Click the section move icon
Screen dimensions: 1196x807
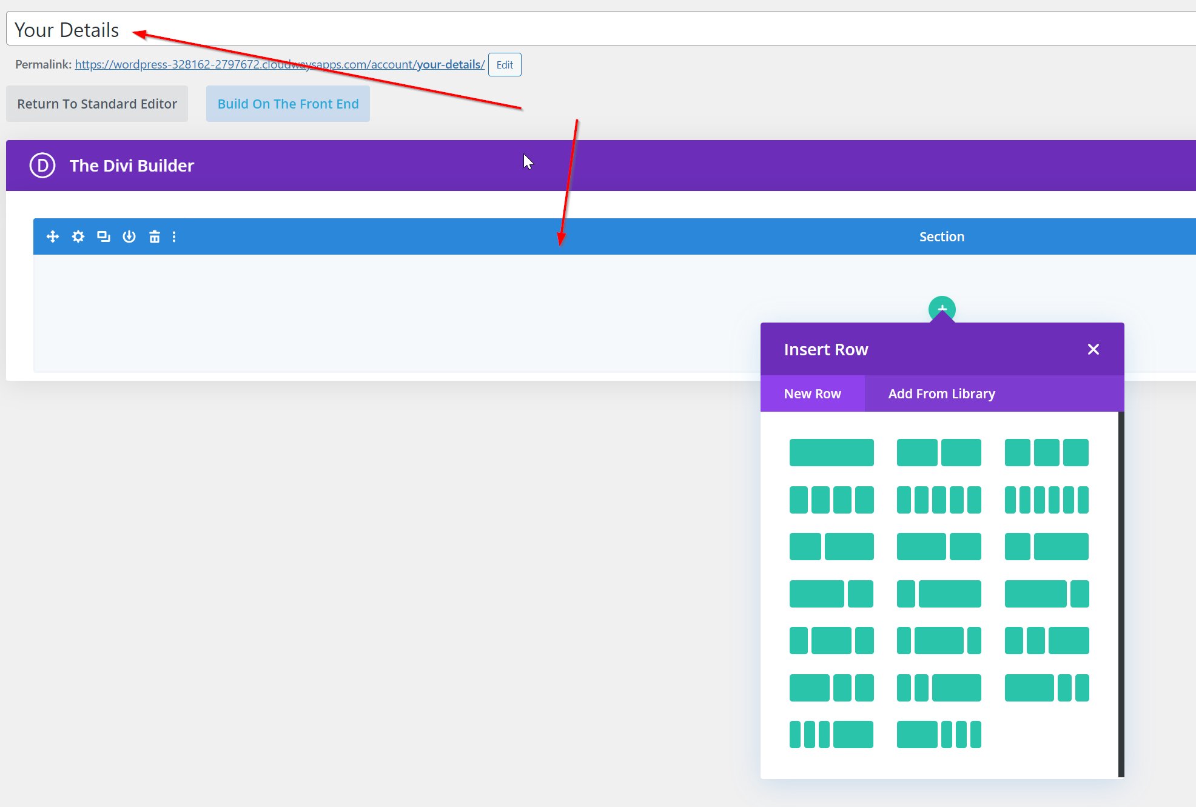[x=53, y=236]
